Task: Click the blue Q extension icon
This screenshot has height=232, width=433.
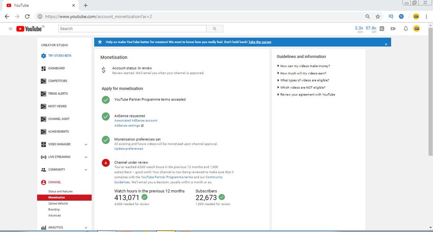Action: click(x=401, y=16)
